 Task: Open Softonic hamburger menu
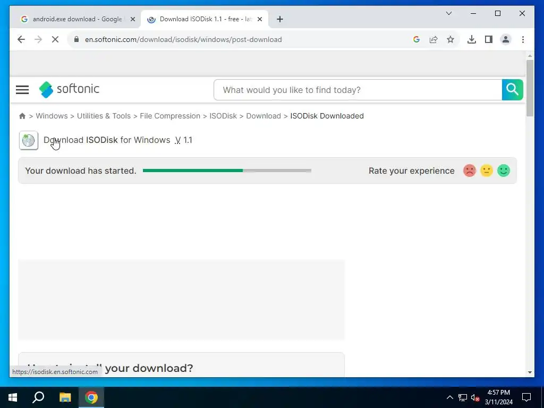(x=22, y=90)
